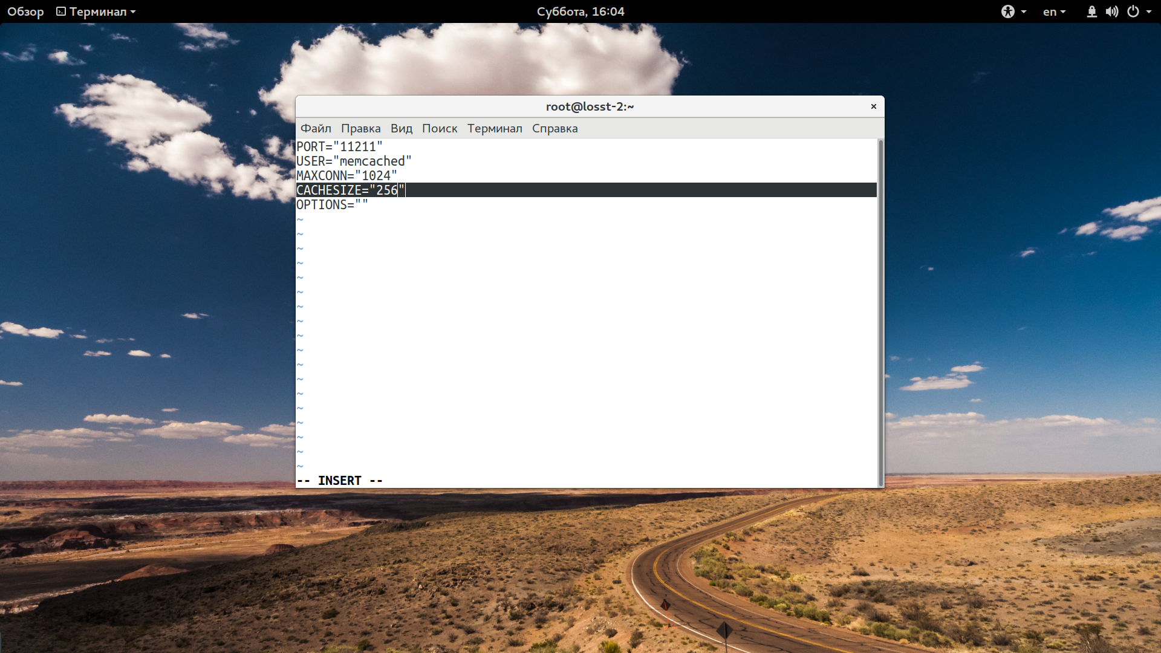Click the highlighted CACHESIZE="256" line
The width and height of the screenshot is (1161, 653).
[586, 190]
